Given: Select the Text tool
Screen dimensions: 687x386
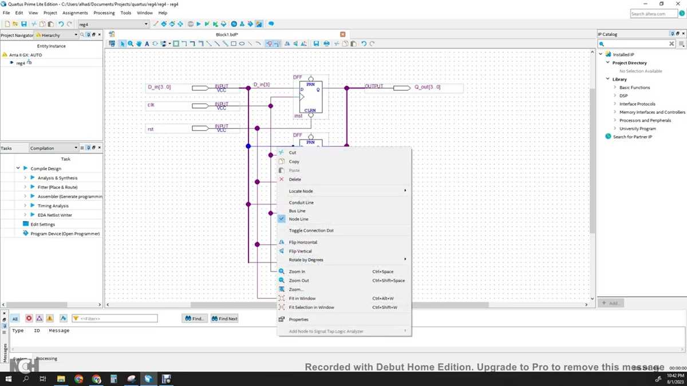Looking at the screenshot, I should point(147,43).
